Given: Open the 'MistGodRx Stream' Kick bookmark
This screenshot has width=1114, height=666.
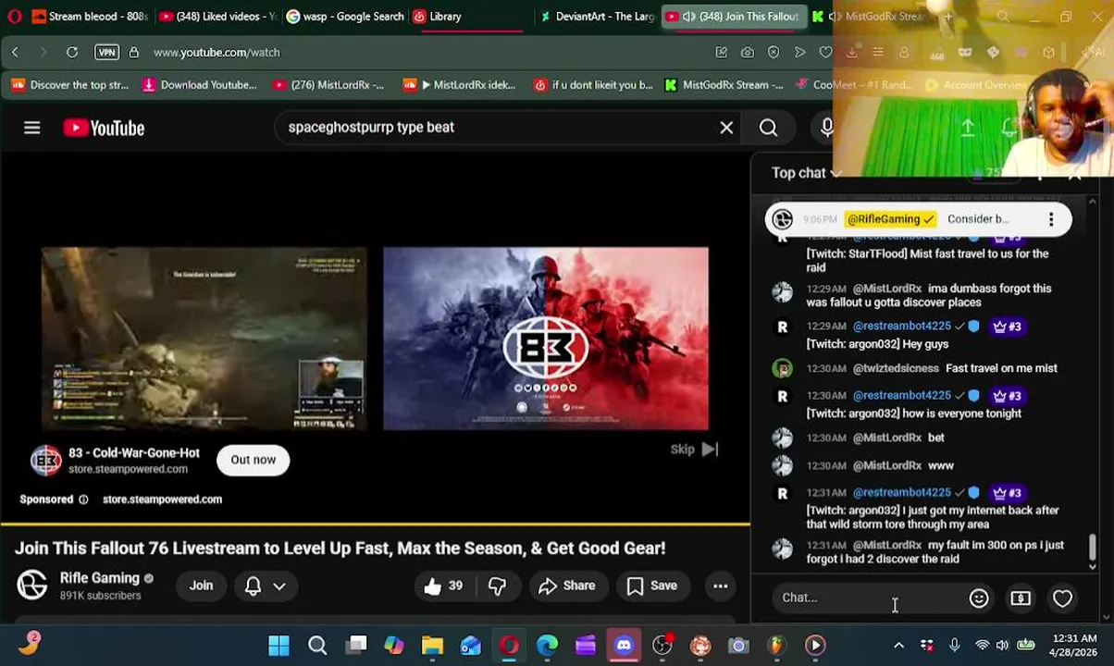Looking at the screenshot, I should (724, 85).
